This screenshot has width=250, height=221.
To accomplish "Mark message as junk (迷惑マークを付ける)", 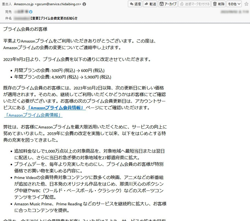I will pyautogui.click(x=194, y=4).
